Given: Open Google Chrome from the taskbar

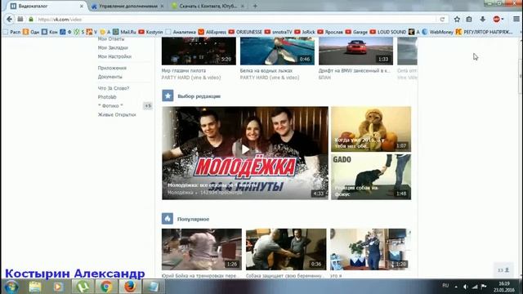Looking at the screenshot, I should pos(106,287).
